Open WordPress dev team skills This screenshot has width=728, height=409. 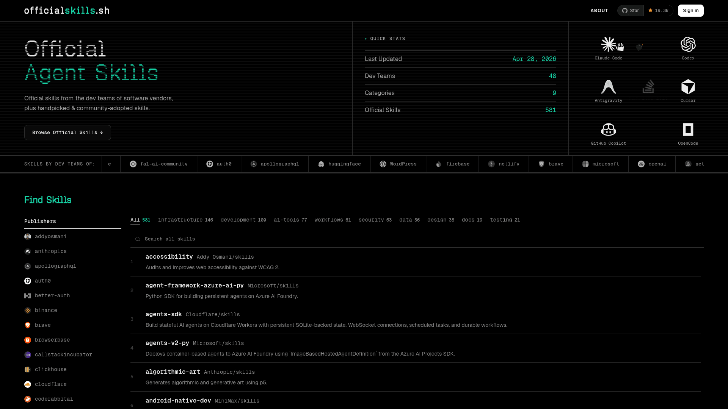click(398, 164)
